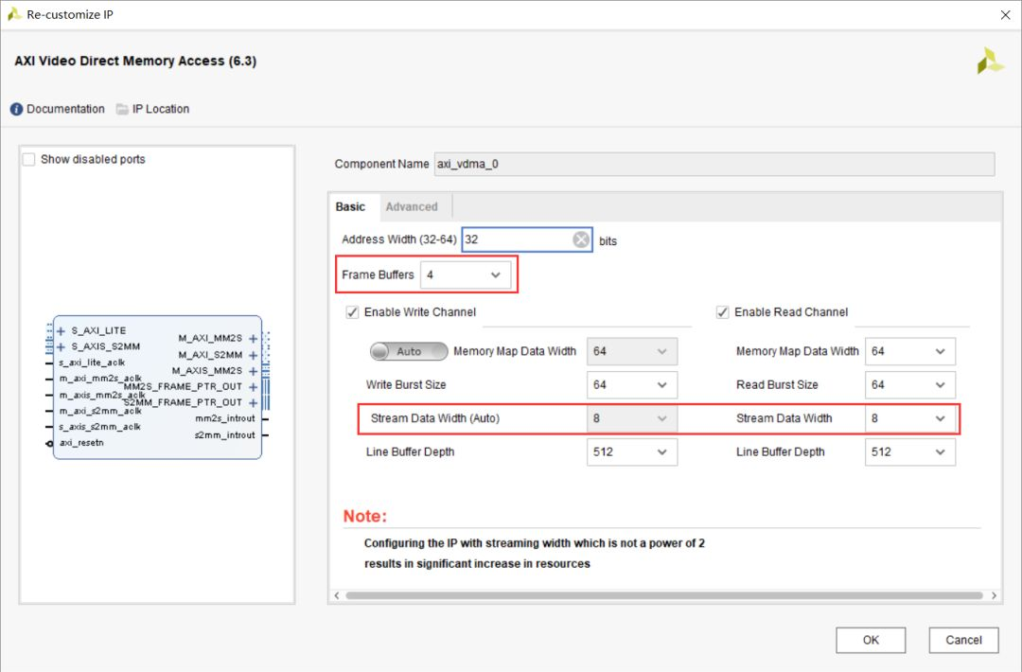Viewport: 1022px width, 672px height.
Task: Click the m_axi_s2mm_aclk port label
Action: click(100, 412)
